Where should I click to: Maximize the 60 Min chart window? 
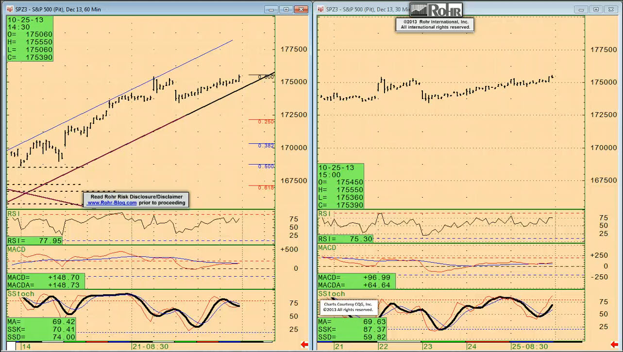[286, 9]
